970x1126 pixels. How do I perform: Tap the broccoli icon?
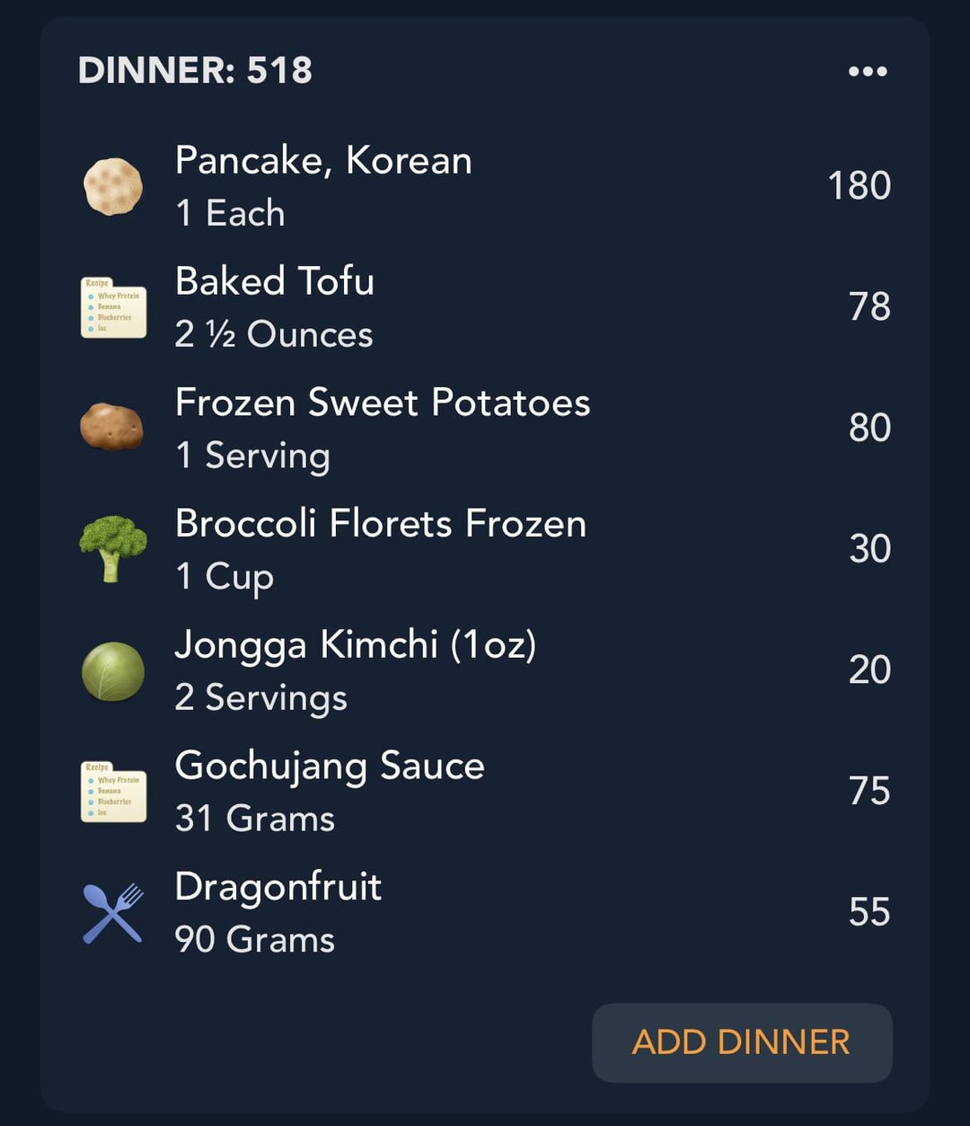pyautogui.click(x=113, y=547)
